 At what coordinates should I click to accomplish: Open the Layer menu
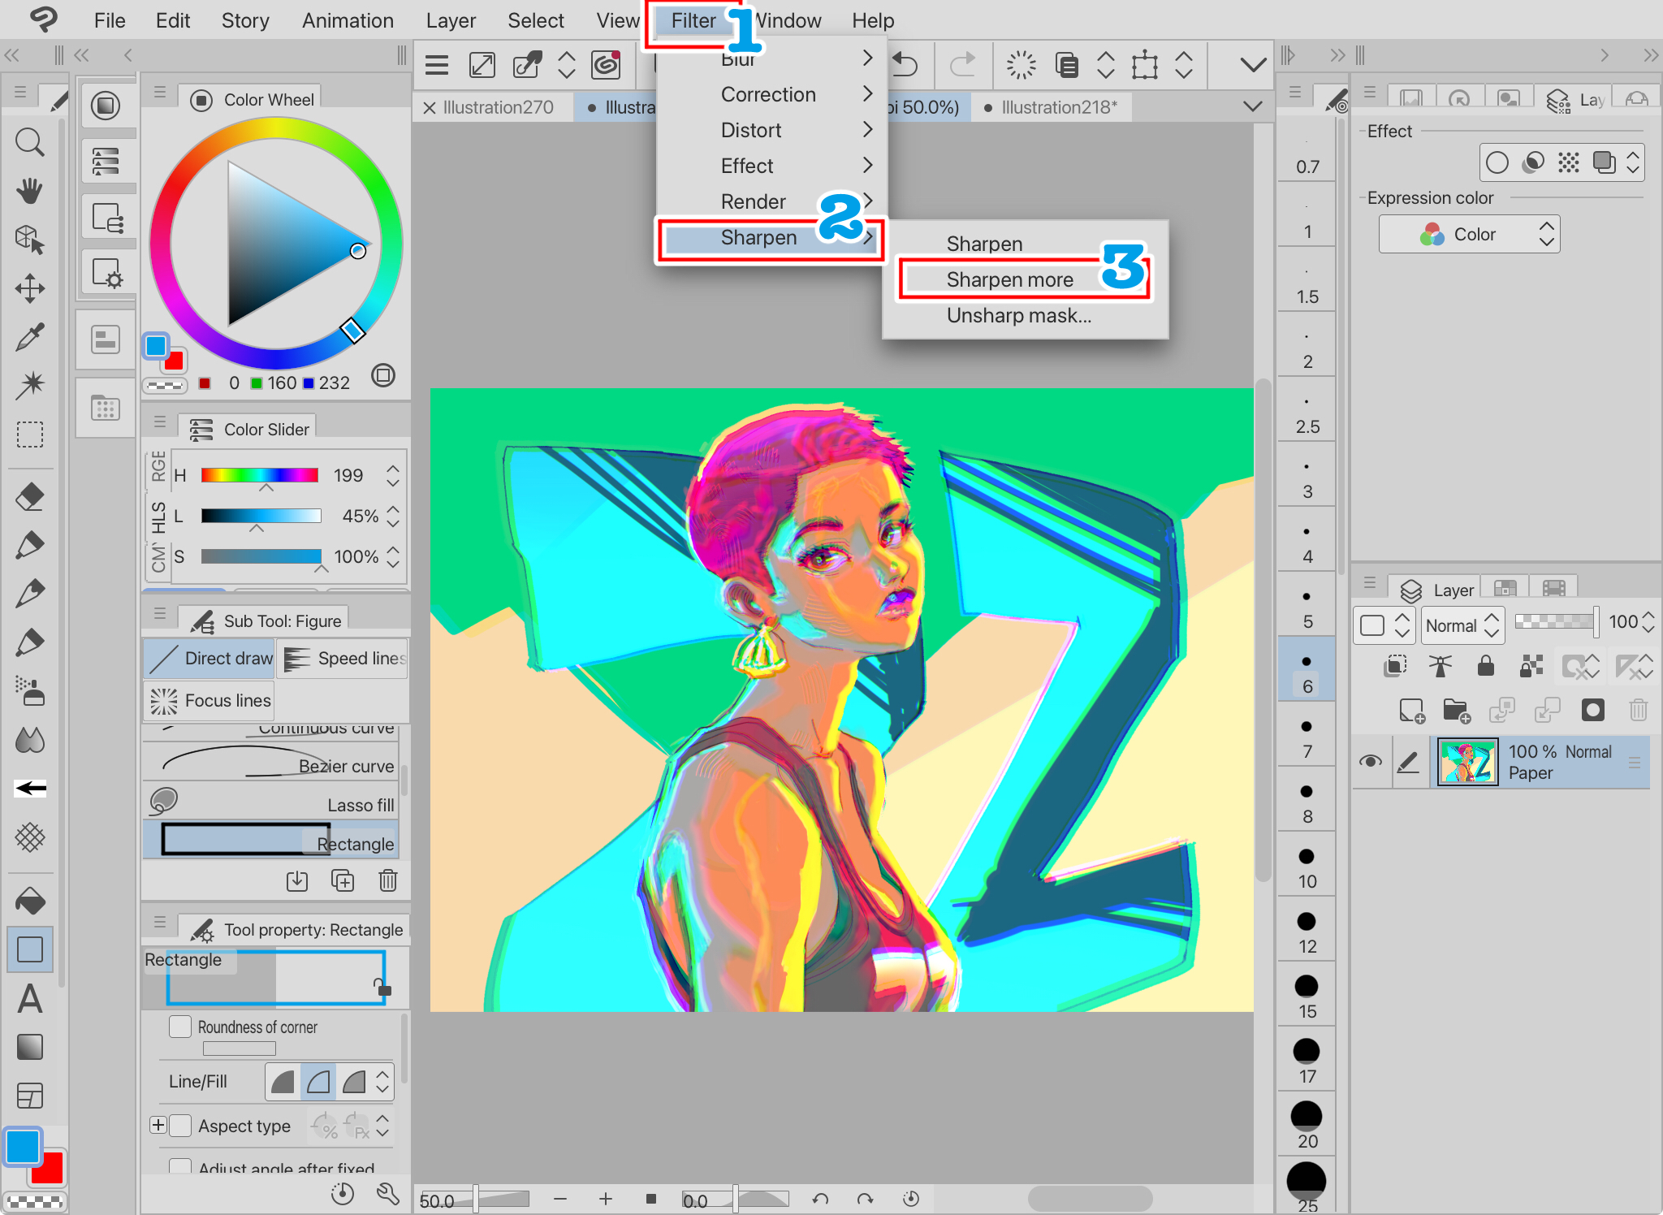pyautogui.click(x=451, y=20)
